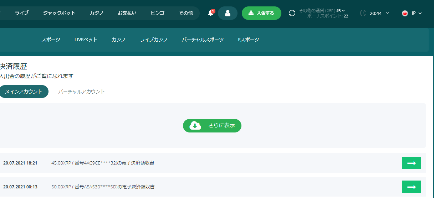Go to バーチャルスポーツ section
This screenshot has height=198, width=434.
203,40
